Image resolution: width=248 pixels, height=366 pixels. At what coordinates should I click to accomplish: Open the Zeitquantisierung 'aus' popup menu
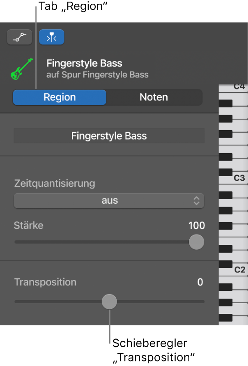[109, 201]
